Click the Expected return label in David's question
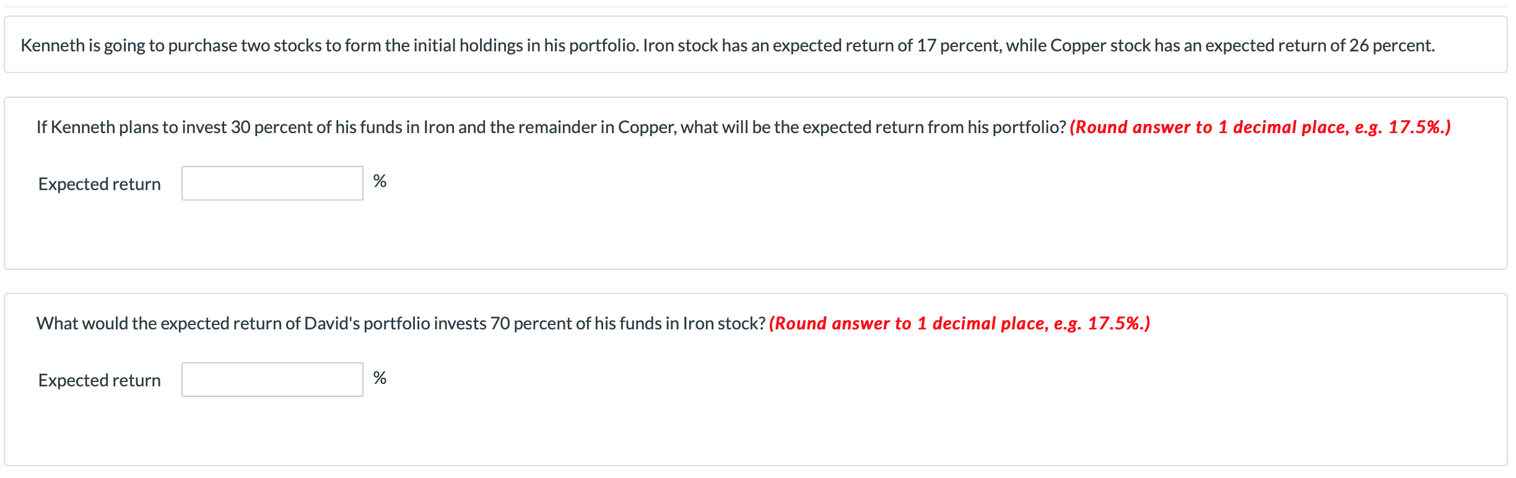The width and height of the screenshot is (1516, 478). point(99,380)
